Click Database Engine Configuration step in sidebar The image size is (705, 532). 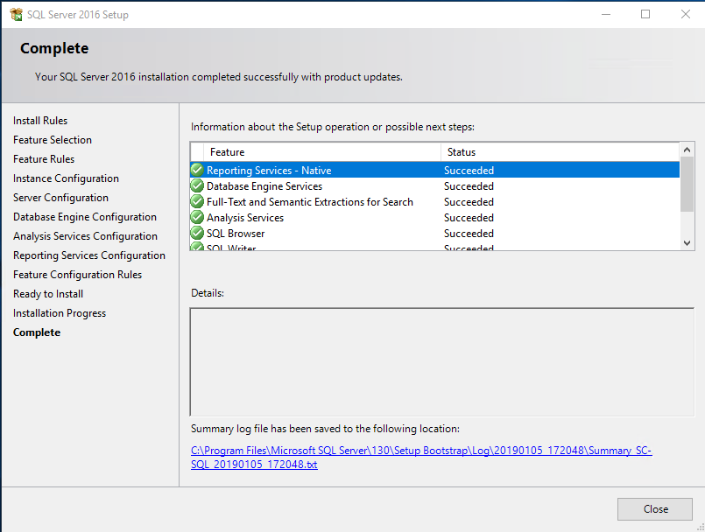pos(85,217)
